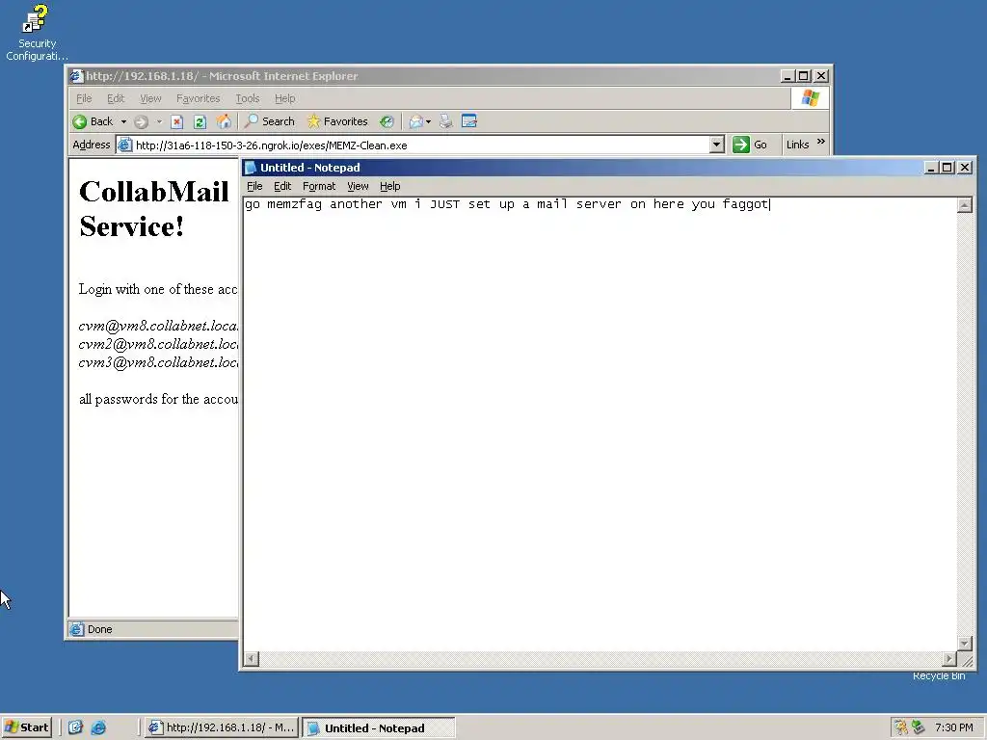The image size is (987, 740).
Task: Click the 'CollabMail Service!' heading
Action: point(153,209)
